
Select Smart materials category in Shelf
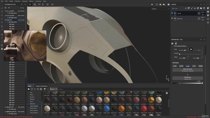(x=34, y=106)
